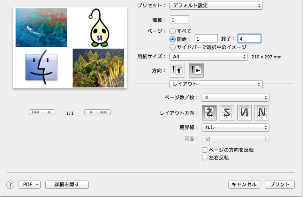Click the yellow character 14 preview image

99,28
